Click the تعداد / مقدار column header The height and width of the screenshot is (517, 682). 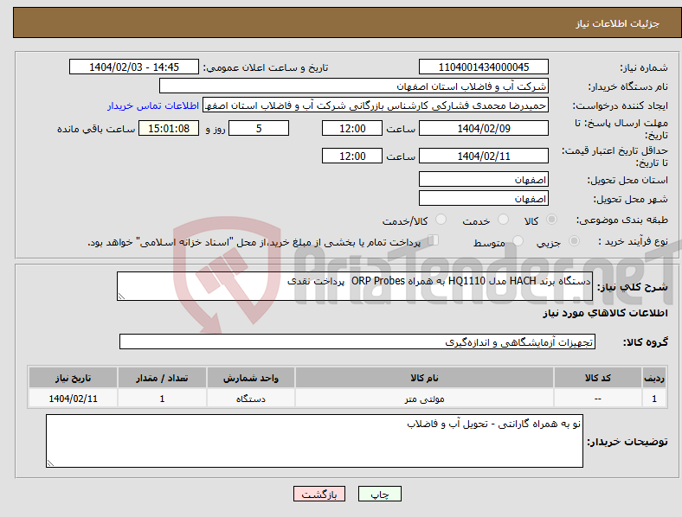tap(162, 378)
